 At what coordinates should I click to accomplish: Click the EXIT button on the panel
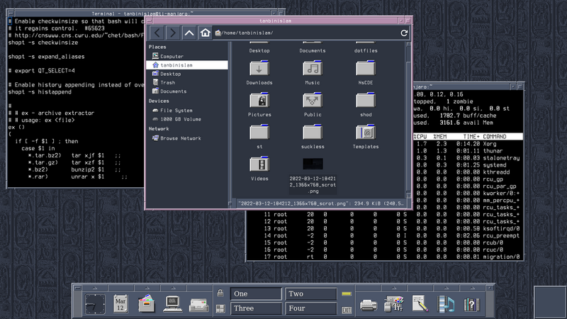(x=347, y=309)
